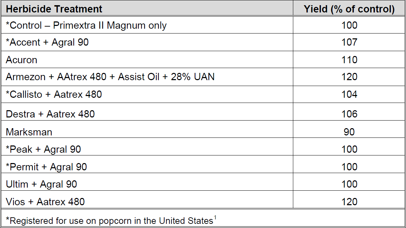Select the Vios + Aatrex 480 cell

(45, 202)
